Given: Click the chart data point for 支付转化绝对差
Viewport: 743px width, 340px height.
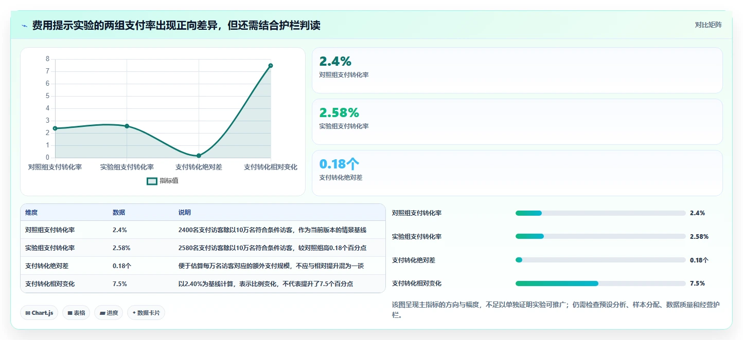Looking at the screenshot, I should (x=199, y=156).
